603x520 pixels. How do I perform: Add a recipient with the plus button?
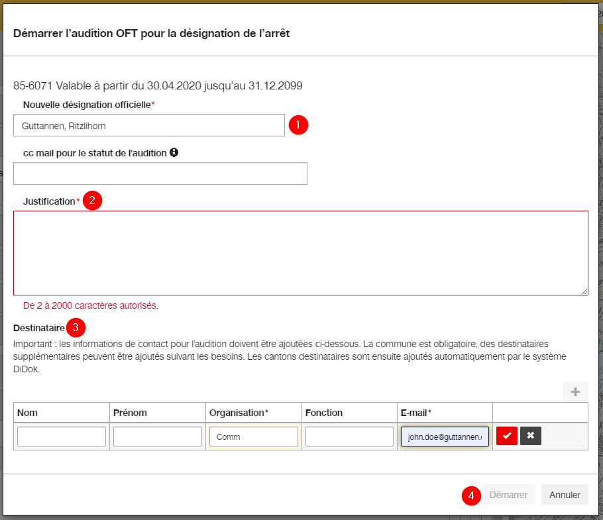point(575,392)
